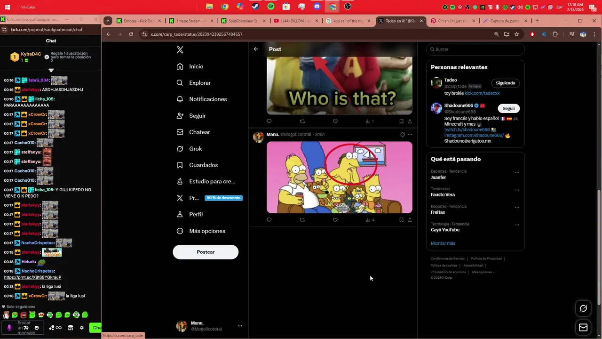Viewport: 602px width, 339px height.
Task: Open the Simpsons image in Manu.'s reply
Action: click(x=340, y=178)
